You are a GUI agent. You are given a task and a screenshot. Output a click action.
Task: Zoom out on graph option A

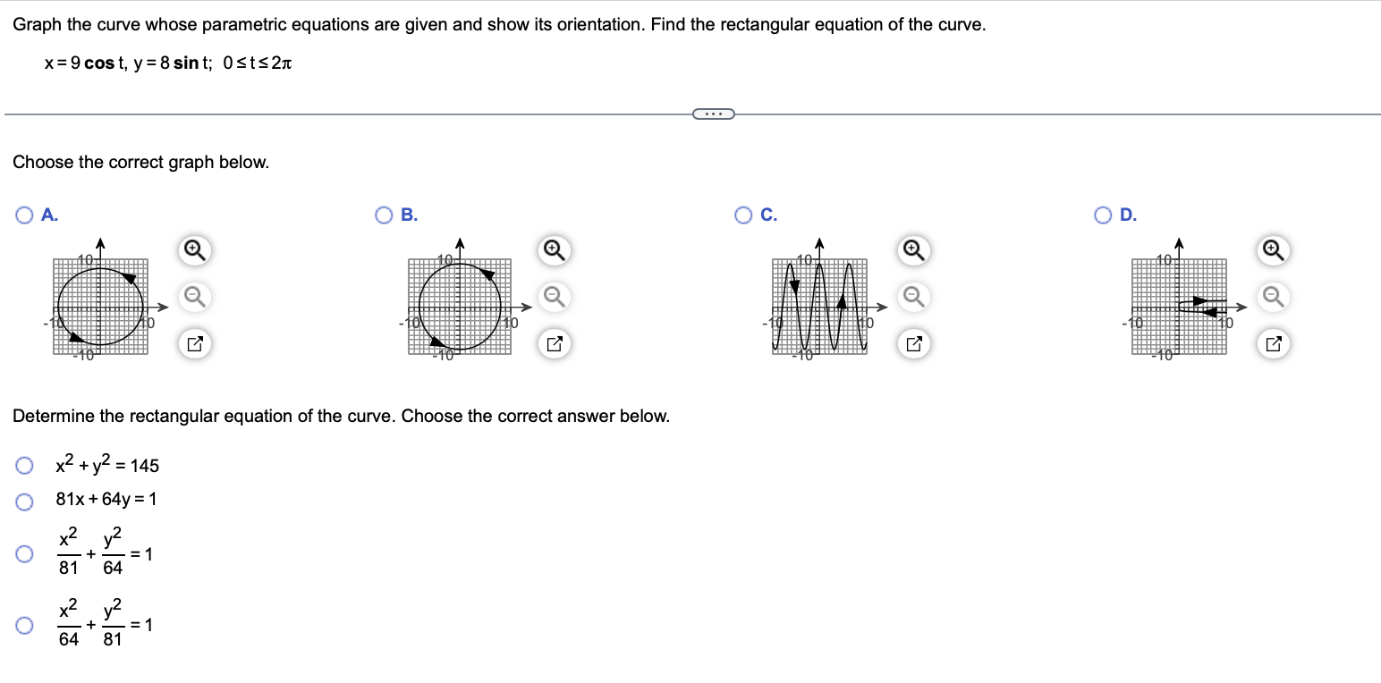pyautogui.click(x=195, y=298)
